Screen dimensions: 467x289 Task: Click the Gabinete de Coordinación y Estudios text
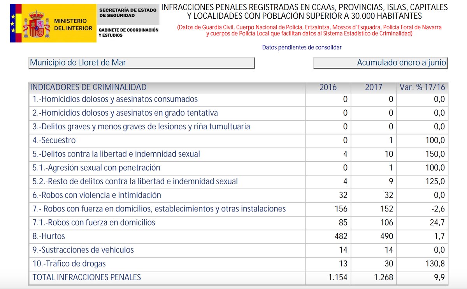point(128,33)
